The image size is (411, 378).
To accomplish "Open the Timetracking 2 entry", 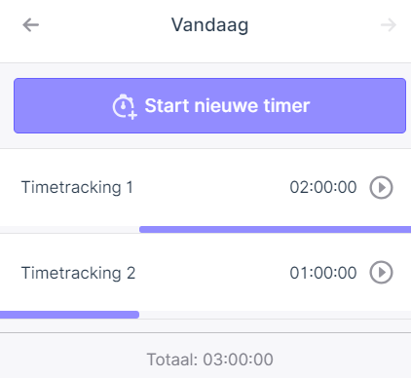I will pos(78,273).
